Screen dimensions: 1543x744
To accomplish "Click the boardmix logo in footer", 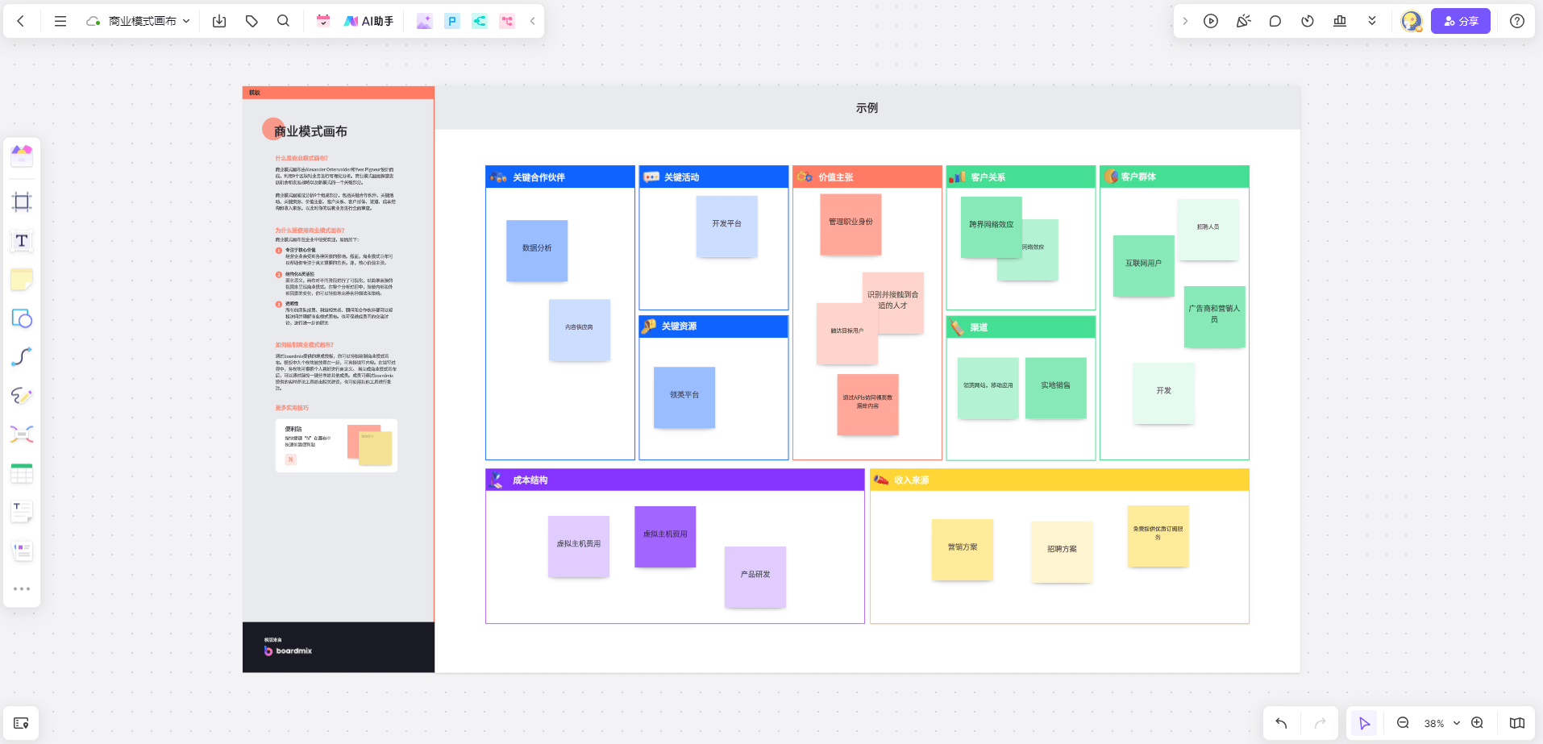I will coord(288,650).
